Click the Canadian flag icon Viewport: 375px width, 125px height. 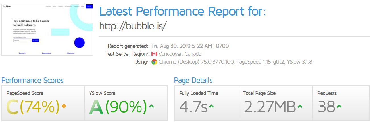pos(154,54)
